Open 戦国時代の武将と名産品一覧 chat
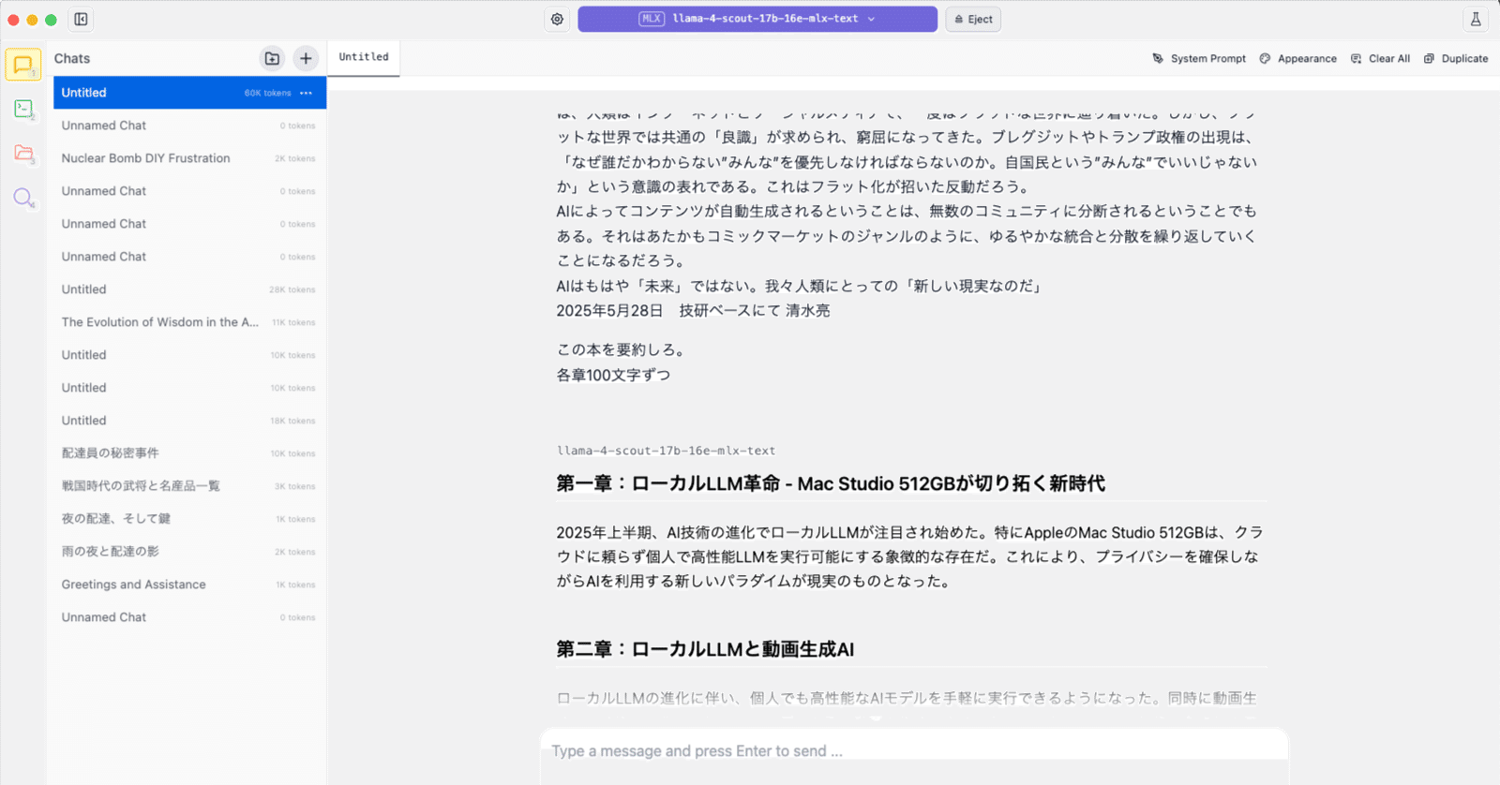Screen dimensions: 1500x785 pos(188,486)
